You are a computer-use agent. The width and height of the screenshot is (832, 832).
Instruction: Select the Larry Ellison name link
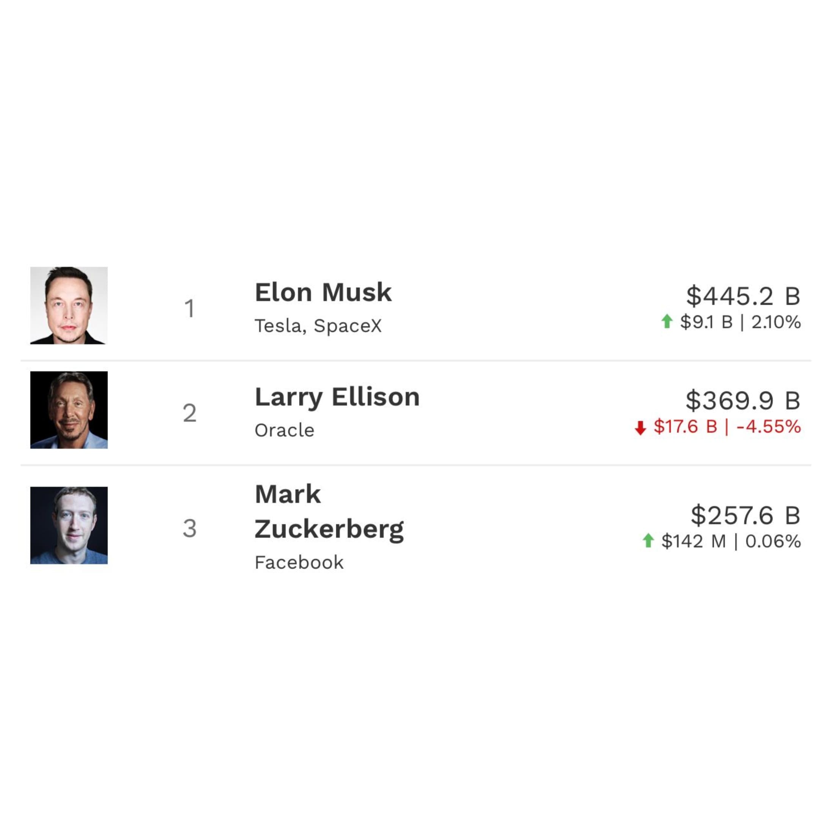tap(337, 397)
